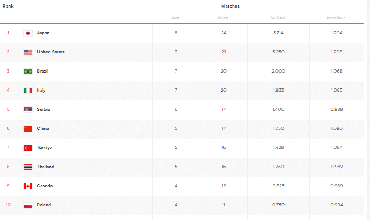Click the China flag icon
The height and width of the screenshot is (220, 370).
[28, 129]
